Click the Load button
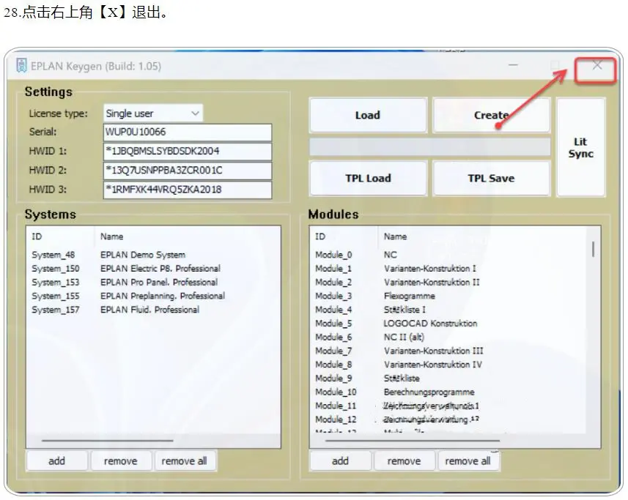The image size is (628, 500). click(x=368, y=115)
